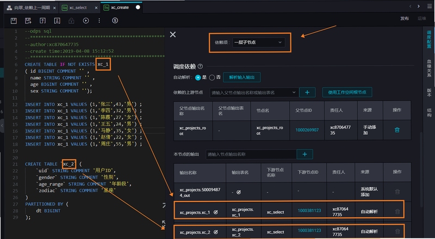Click xc_select in the xc_projects.xc_1 row
This screenshot has height=239, width=435.
coord(275,212)
